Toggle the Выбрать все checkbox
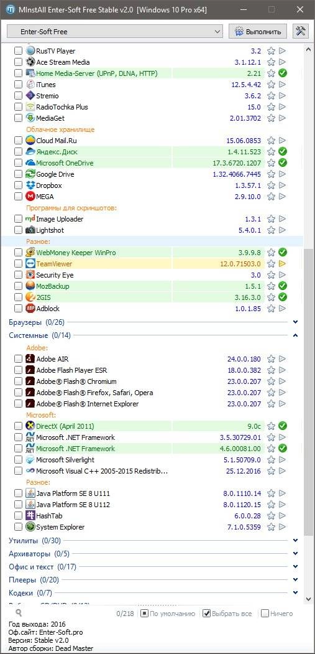The width and height of the screenshot is (315, 654). pos(206,614)
